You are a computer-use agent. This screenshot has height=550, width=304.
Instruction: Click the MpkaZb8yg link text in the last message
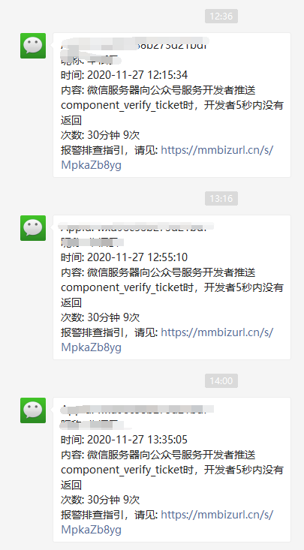(92, 530)
